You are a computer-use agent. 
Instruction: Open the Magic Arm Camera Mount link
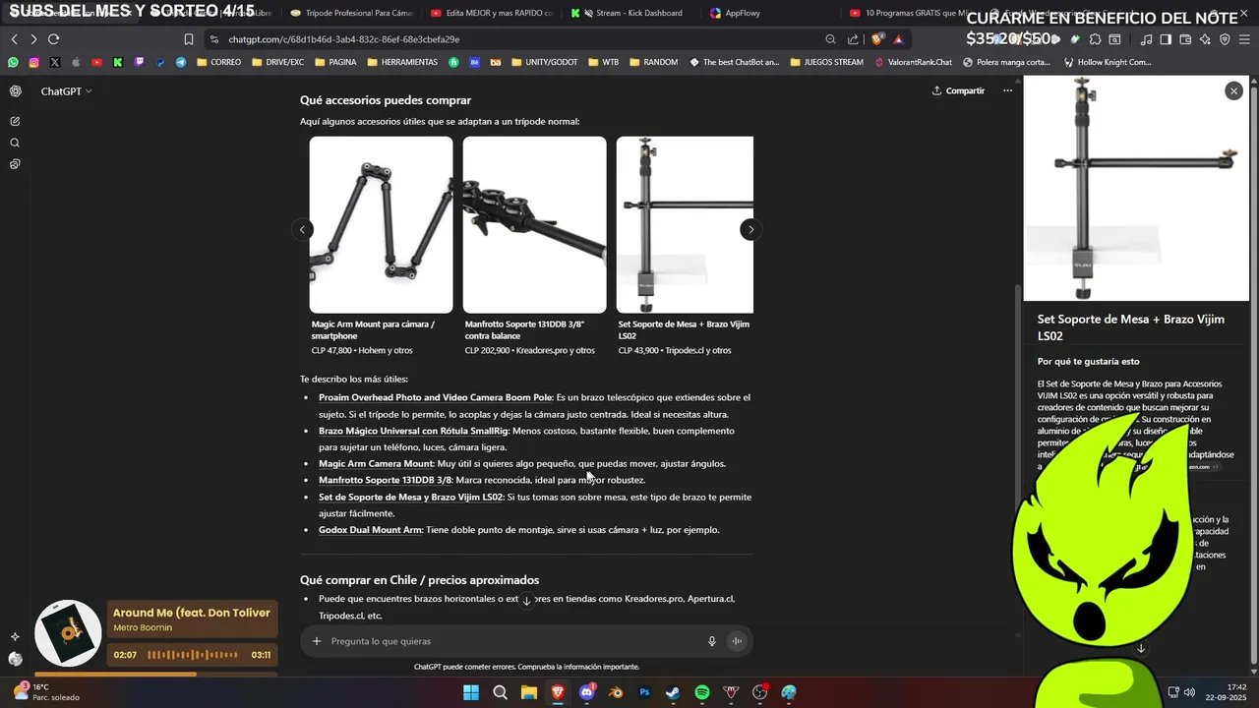click(377, 463)
